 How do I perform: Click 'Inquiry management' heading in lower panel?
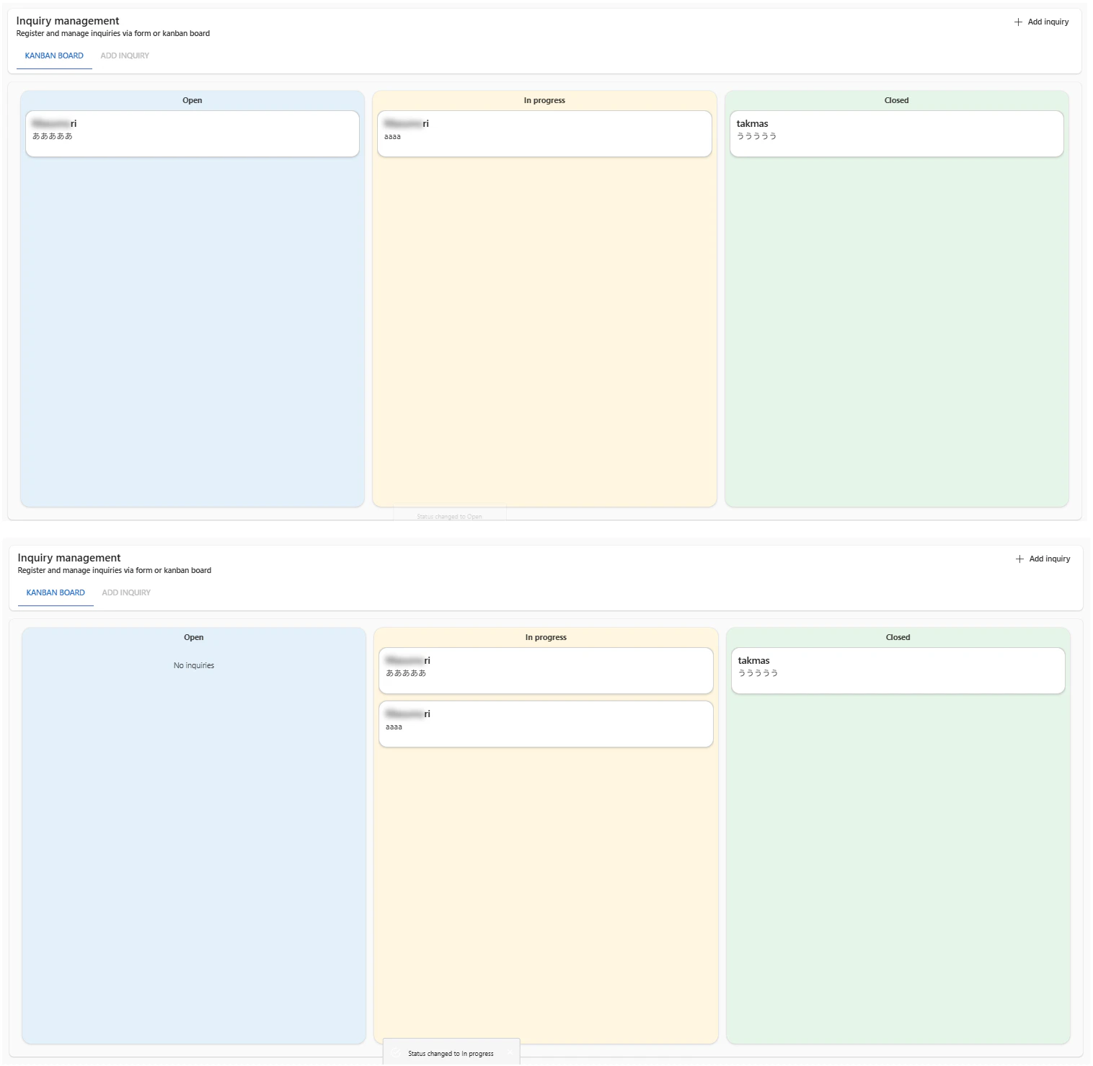click(69, 558)
